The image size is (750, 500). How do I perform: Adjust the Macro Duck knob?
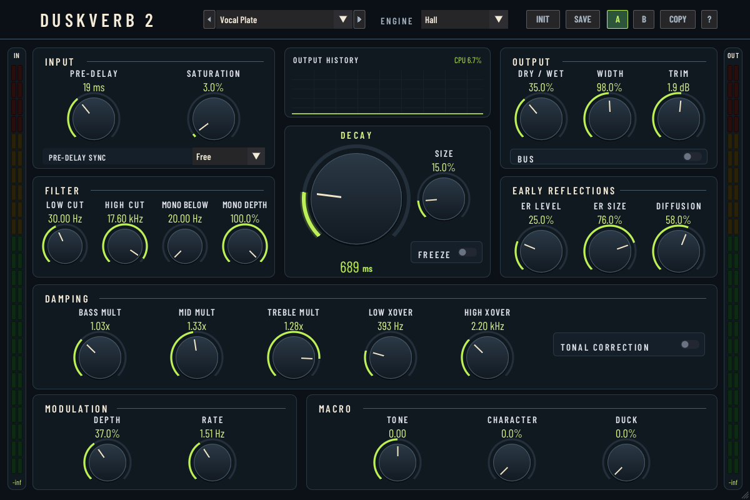point(626,462)
